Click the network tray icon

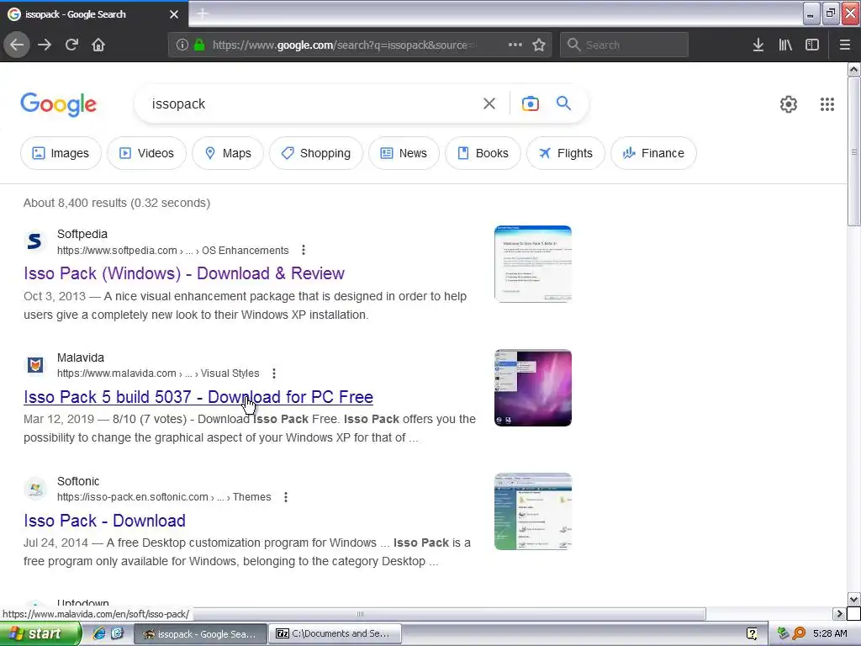pos(784,634)
